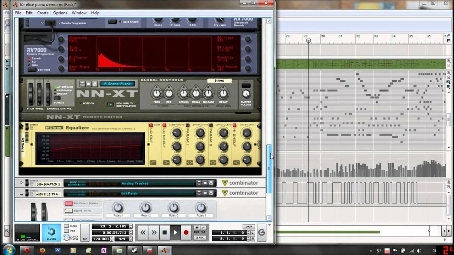Open the Edit menu
454x255 pixels.
point(29,13)
